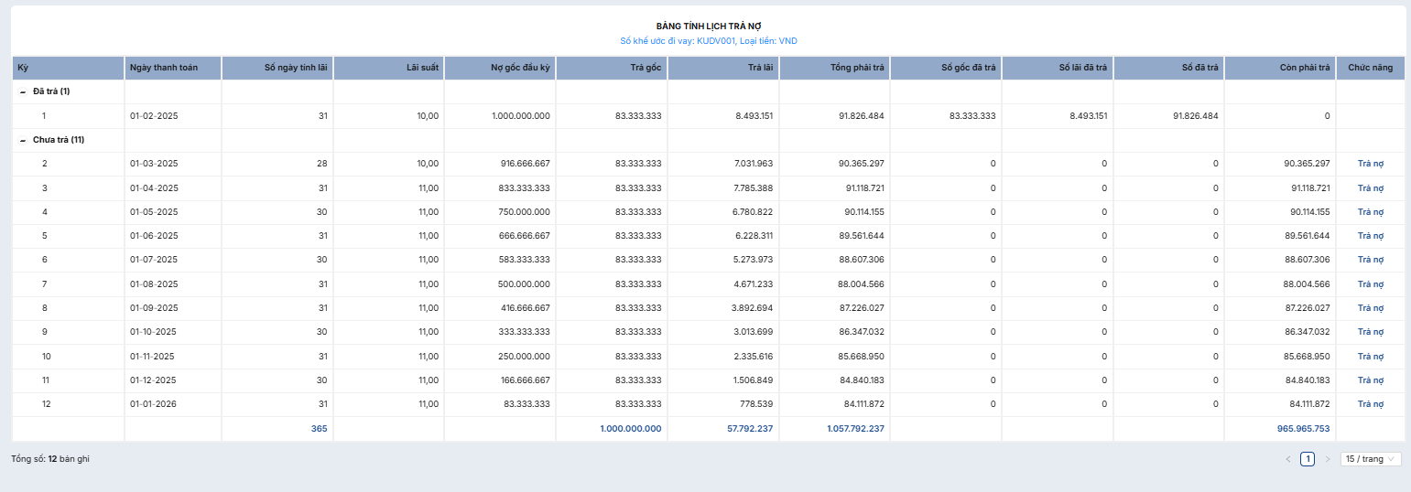Screen dimensions: 1411x492
Task: Click the previous page arrow icon
Action: coord(1288,459)
